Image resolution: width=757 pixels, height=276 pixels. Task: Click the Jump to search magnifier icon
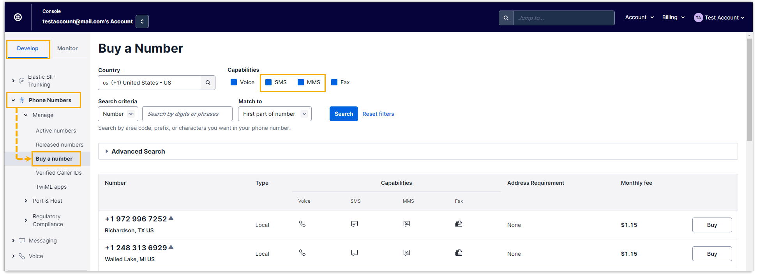506,18
